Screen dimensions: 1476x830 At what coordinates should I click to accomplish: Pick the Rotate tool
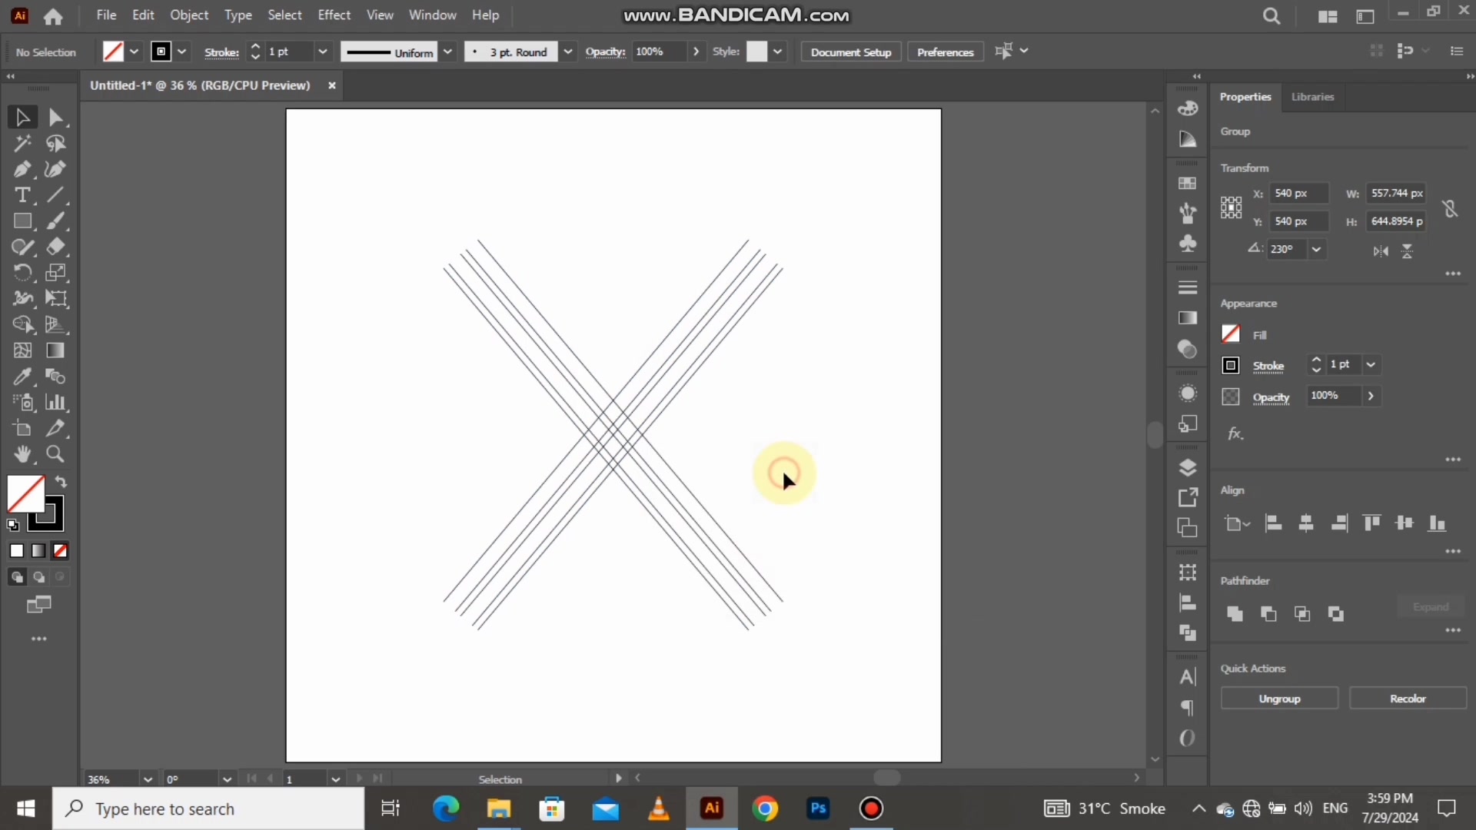click(22, 273)
